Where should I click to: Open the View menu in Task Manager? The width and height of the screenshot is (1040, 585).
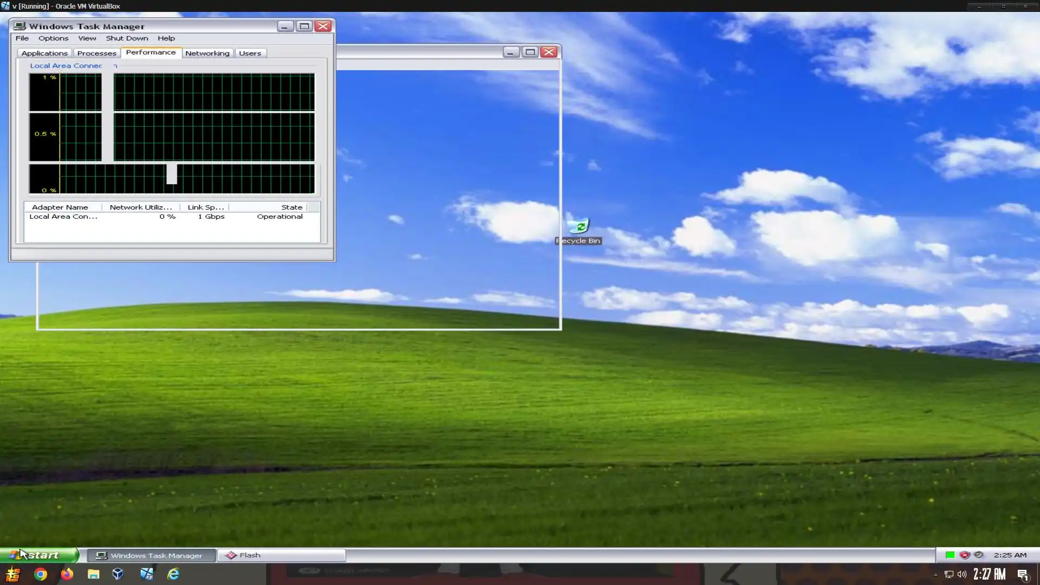click(87, 38)
